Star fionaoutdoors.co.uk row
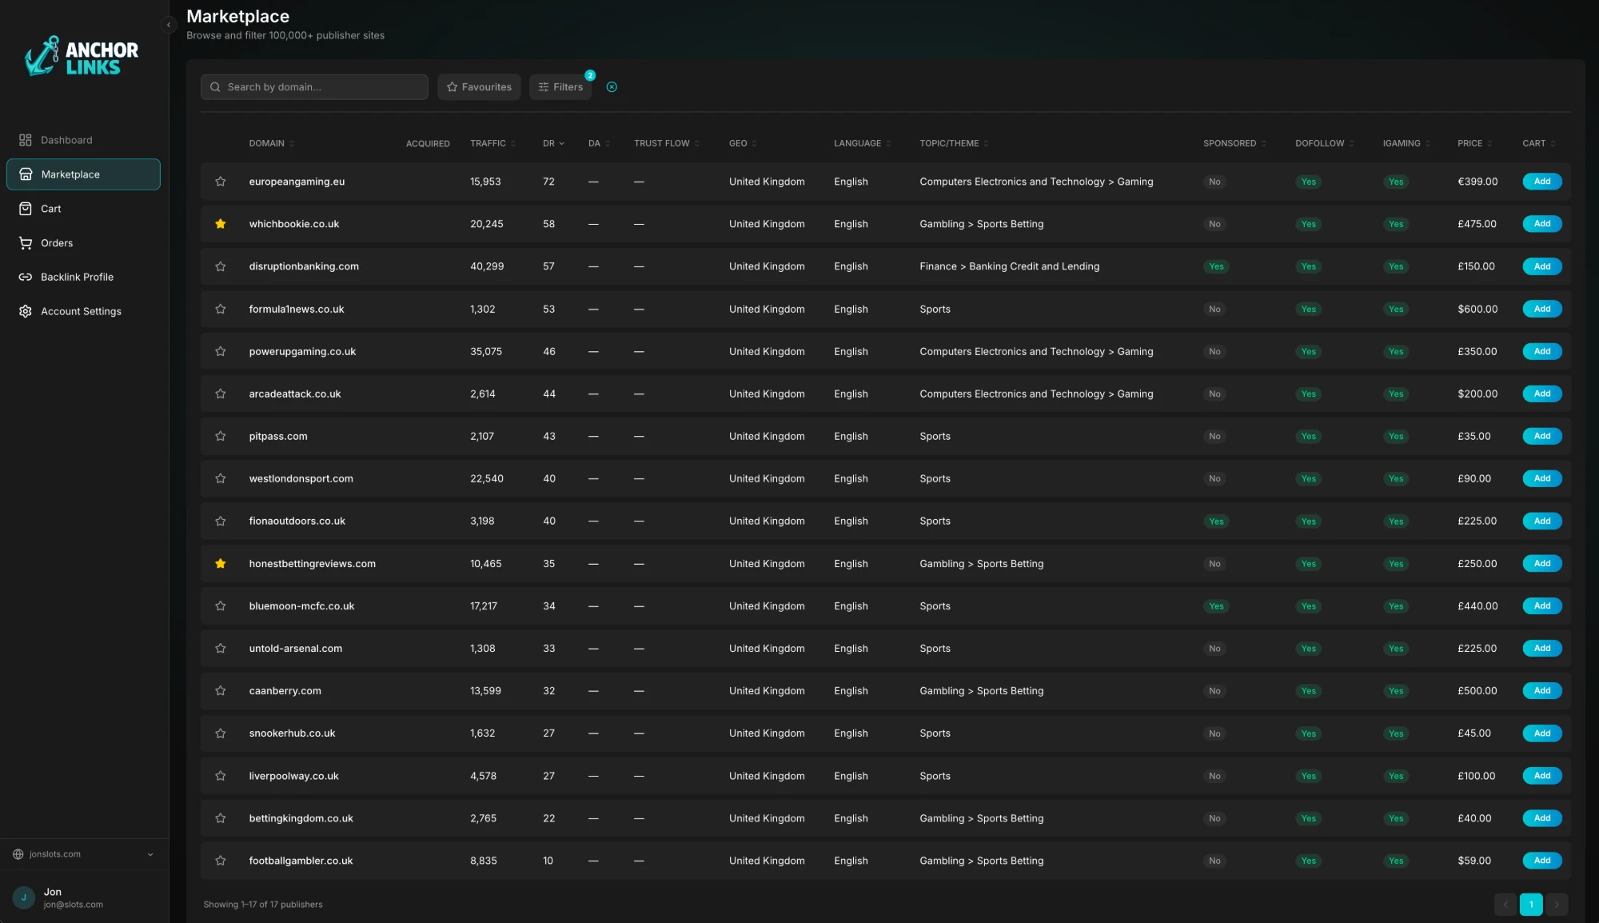The height and width of the screenshot is (923, 1599). [221, 521]
